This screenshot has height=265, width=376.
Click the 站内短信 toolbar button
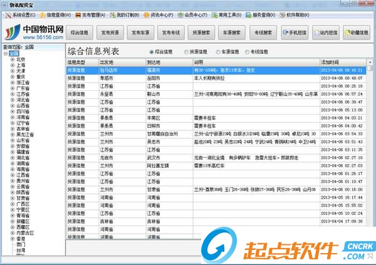pyautogui.click(x=326, y=33)
